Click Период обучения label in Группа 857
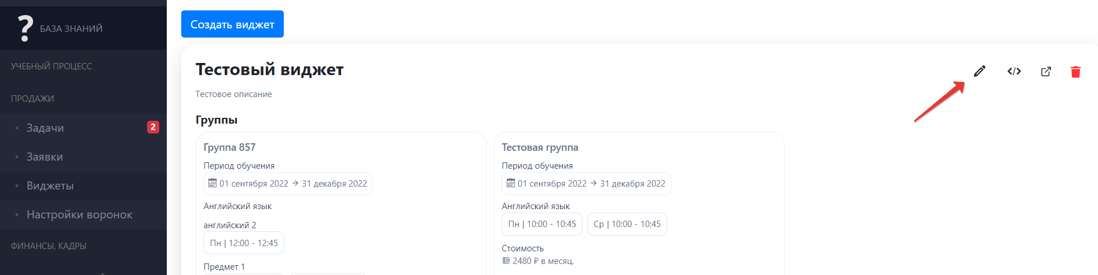 coord(239,166)
